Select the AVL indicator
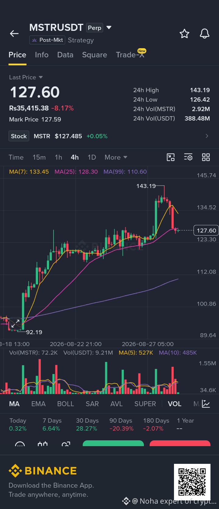Image resolution: width=219 pixels, height=509 pixels. coord(116,404)
